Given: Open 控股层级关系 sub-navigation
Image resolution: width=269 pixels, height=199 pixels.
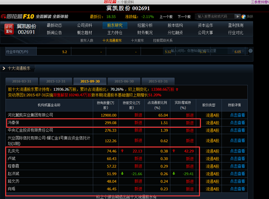Looking at the screenshot, I should pyautogui.click(x=163, y=41).
